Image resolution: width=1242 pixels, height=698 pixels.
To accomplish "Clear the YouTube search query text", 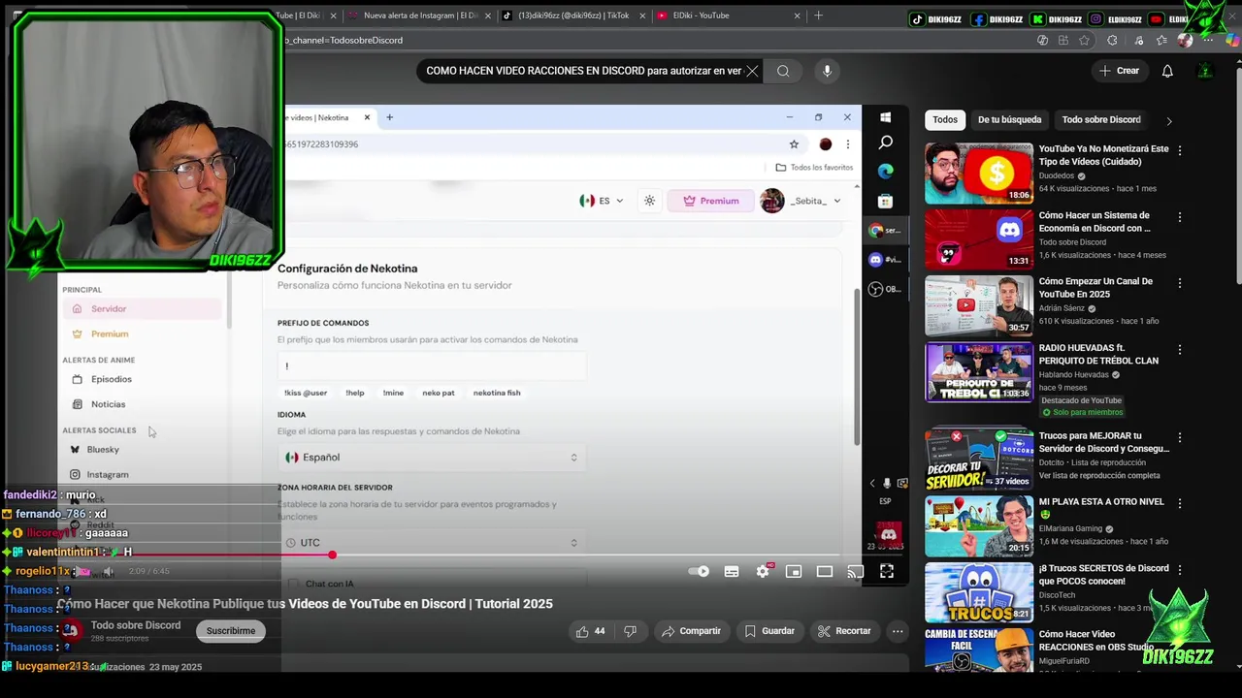I will (752, 71).
